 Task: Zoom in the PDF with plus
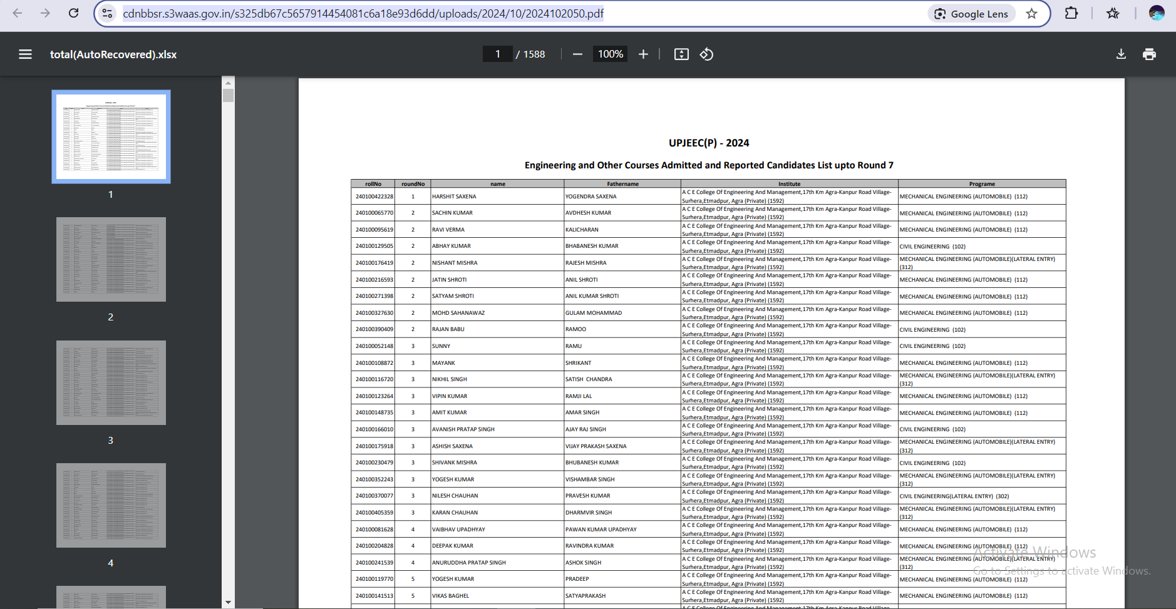point(643,54)
